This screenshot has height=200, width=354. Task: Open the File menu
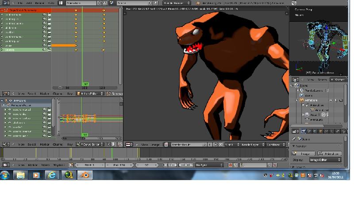[x=20, y=3]
